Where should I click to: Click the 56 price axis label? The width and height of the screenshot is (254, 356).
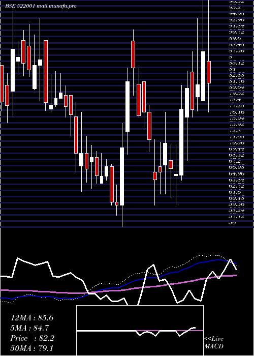pyautogui.click(x=233, y=223)
